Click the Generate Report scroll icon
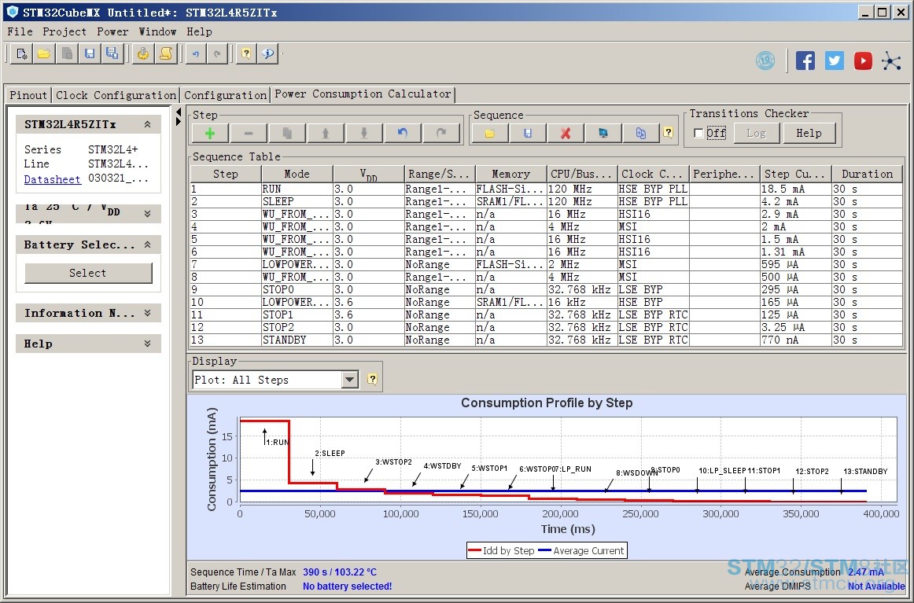Image resolution: width=914 pixels, height=603 pixels. click(x=166, y=54)
